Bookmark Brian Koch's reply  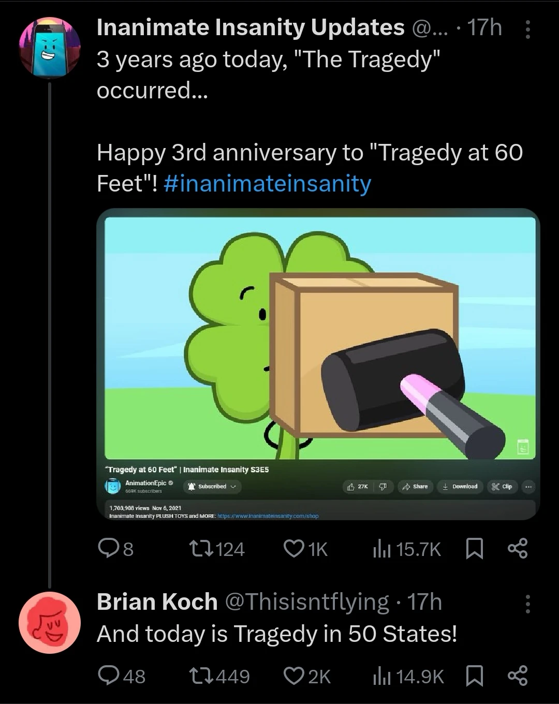475,676
